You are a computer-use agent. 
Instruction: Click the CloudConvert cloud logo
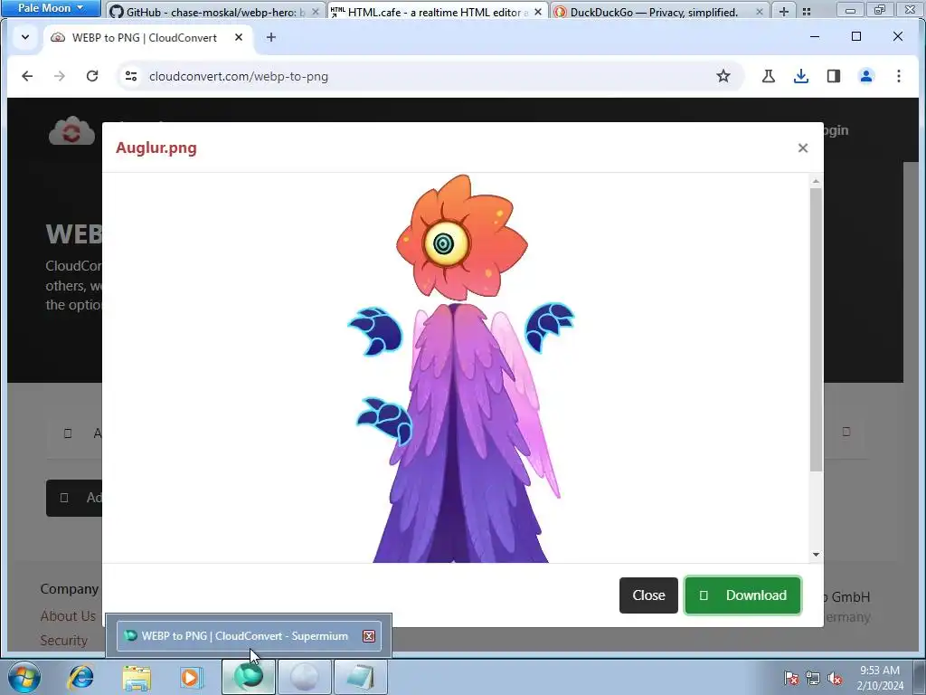point(71,130)
